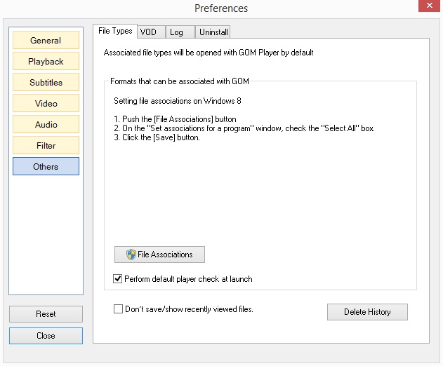Screen dimensions: 443x366
Task: Enable Don't save/show recently viewed files
Action: 118,309
